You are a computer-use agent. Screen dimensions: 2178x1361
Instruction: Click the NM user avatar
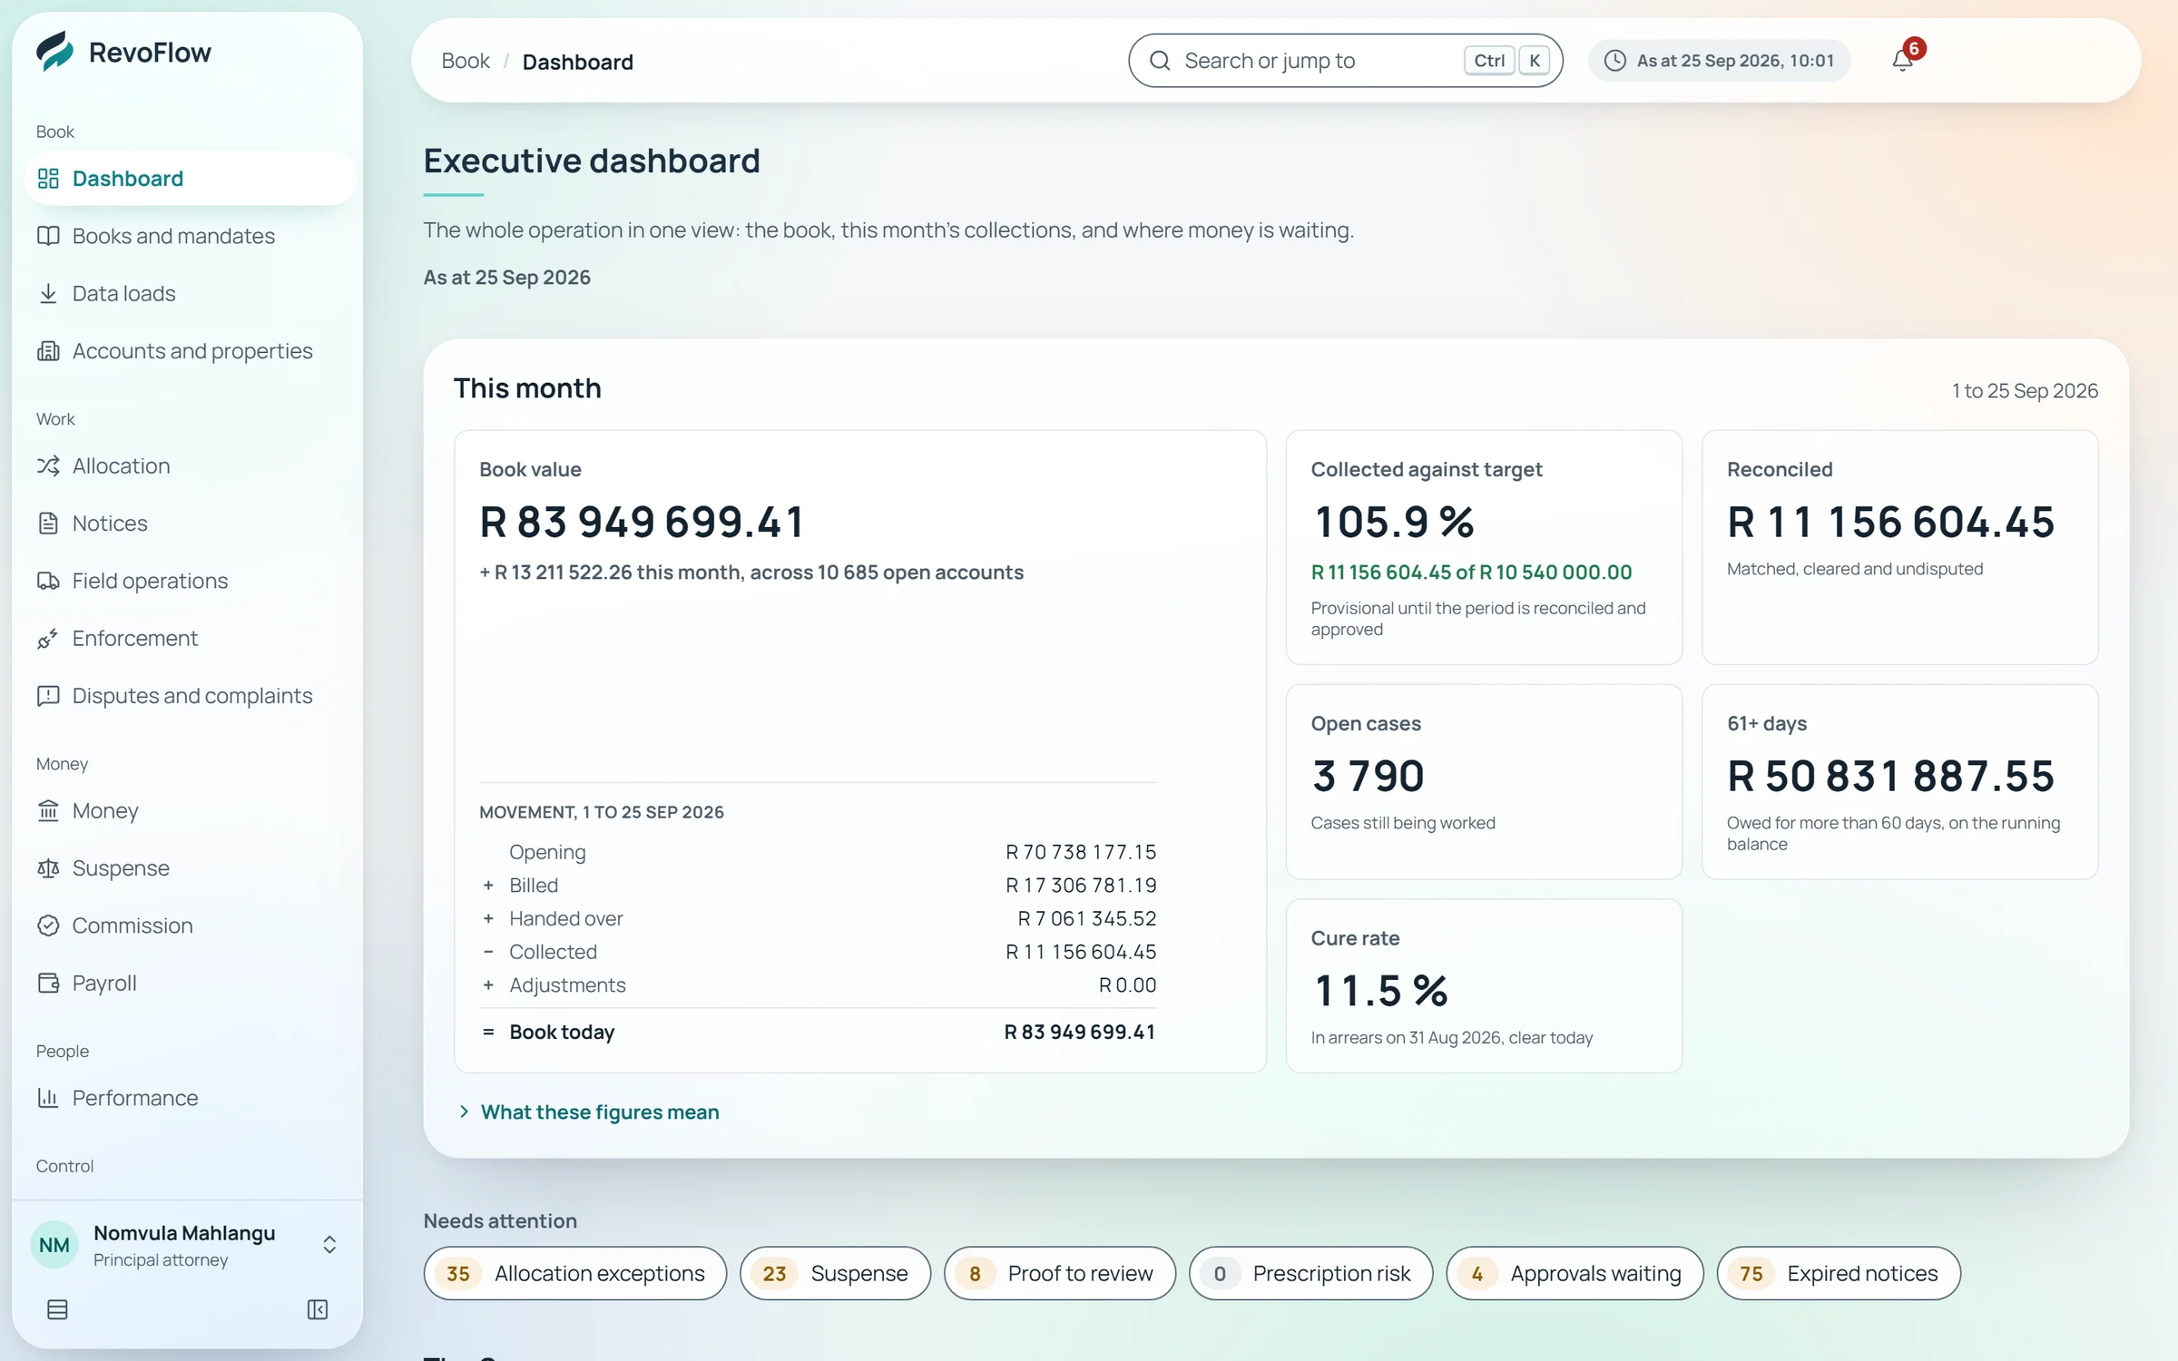click(x=54, y=1245)
